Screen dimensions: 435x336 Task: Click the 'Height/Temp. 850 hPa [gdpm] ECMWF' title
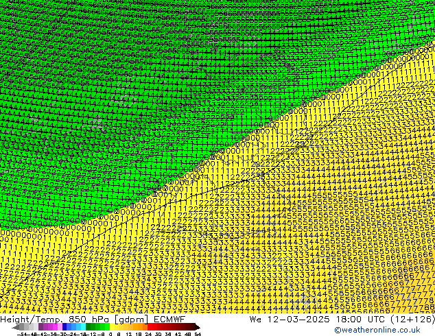pyautogui.click(x=93, y=320)
